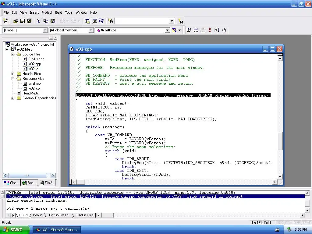Click the output pane scroll down arrow
Viewport: 312px width, 234px height.
[307, 210]
